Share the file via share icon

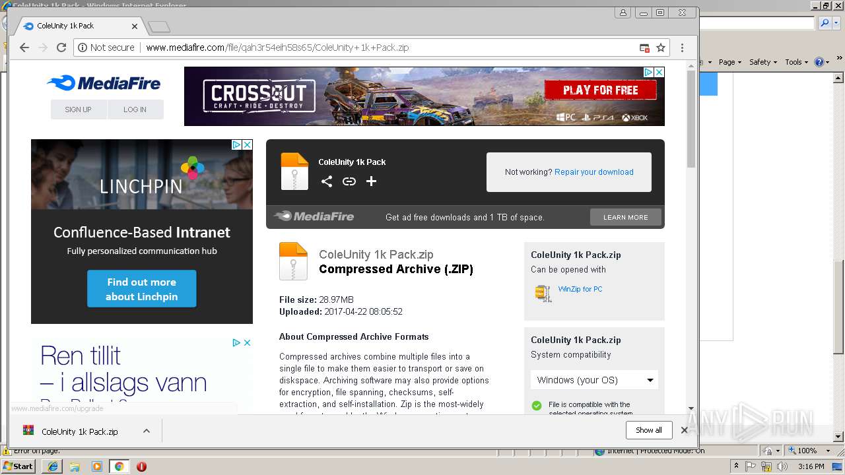[x=327, y=181]
